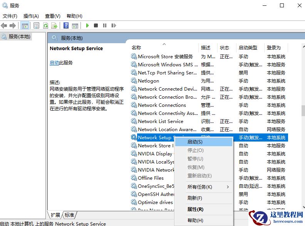Toggle the action pane toolbar icon
Screen dimensions: 305x226
[75, 25]
